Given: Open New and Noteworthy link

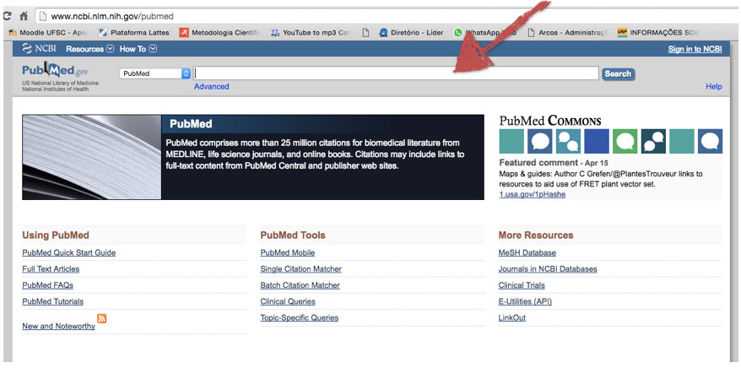Looking at the screenshot, I should 58,327.
